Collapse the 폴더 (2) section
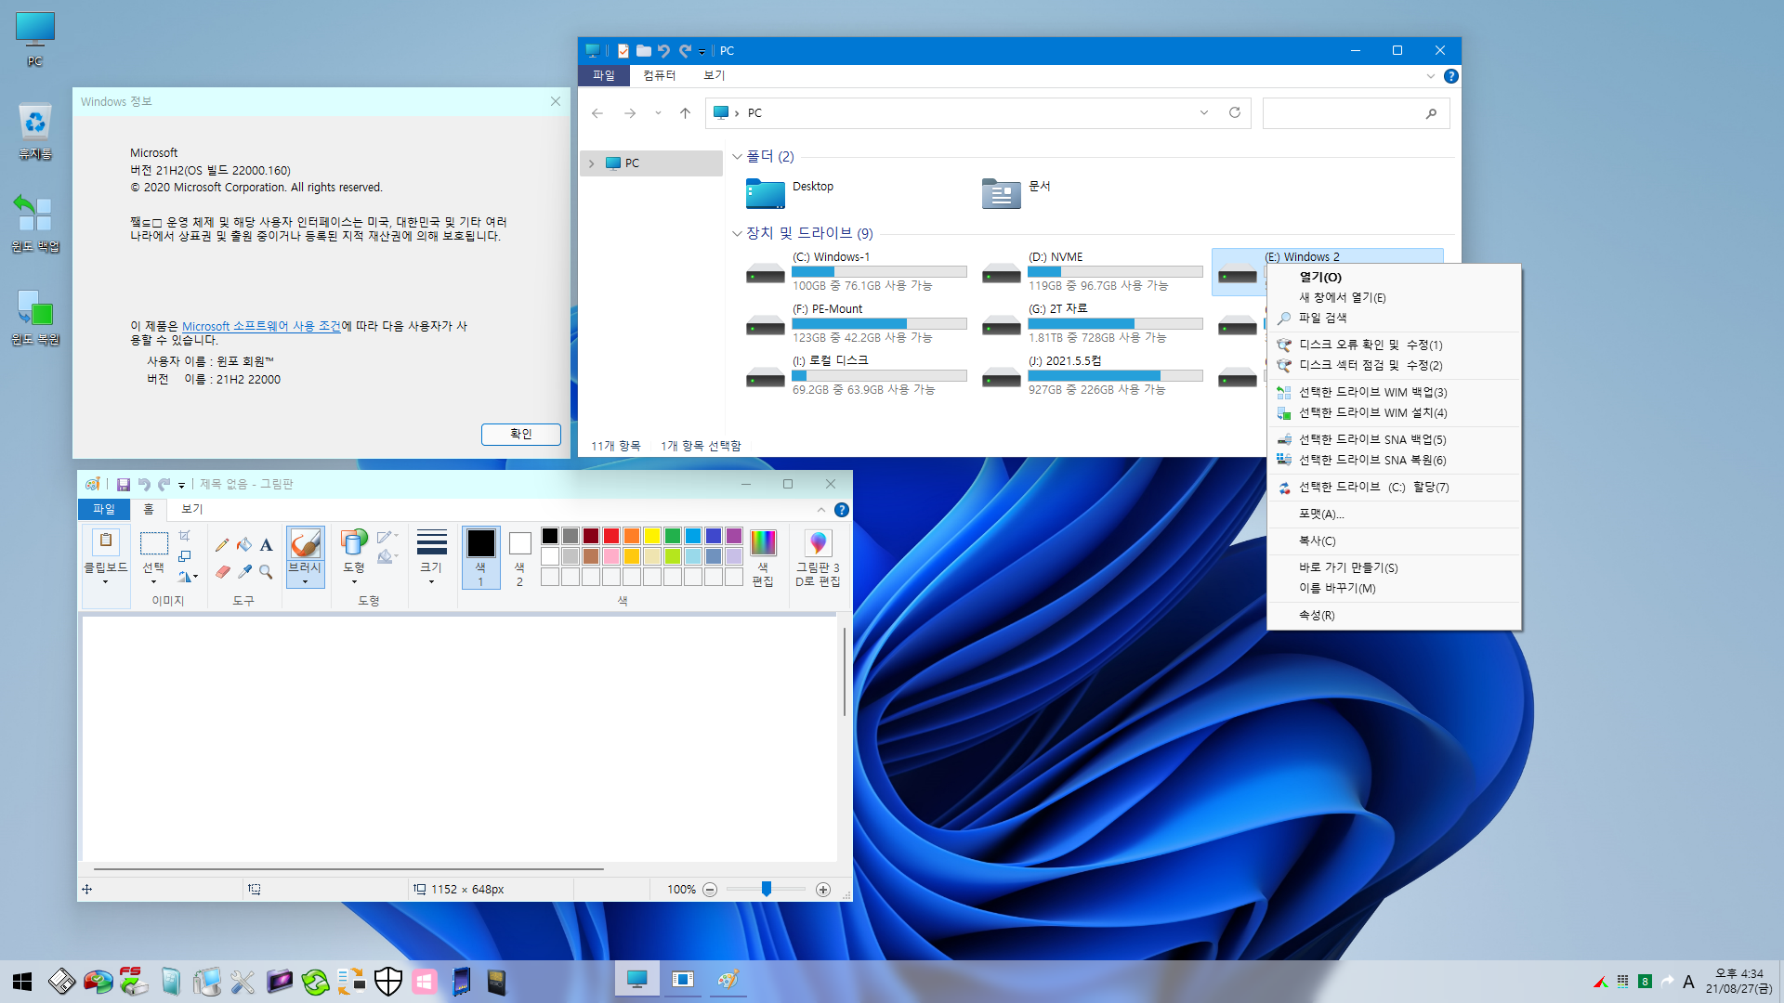The height and width of the screenshot is (1003, 1784). (x=737, y=157)
